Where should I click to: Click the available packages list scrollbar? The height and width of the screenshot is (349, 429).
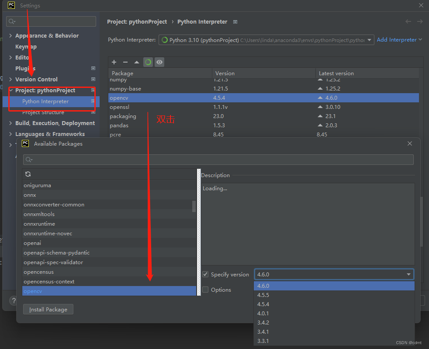[194, 206]
